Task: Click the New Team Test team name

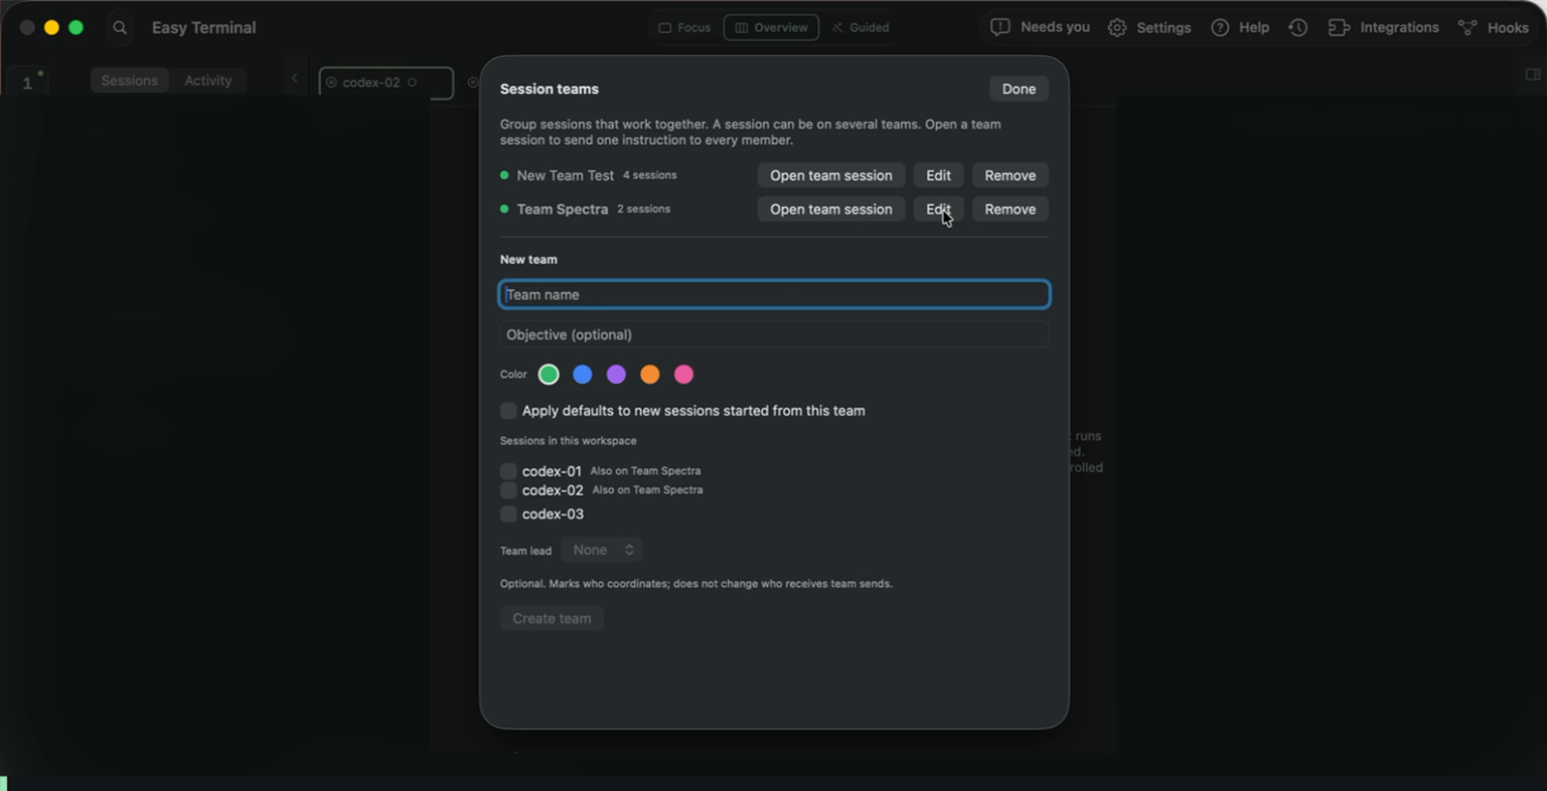Action: click(565, 175)
